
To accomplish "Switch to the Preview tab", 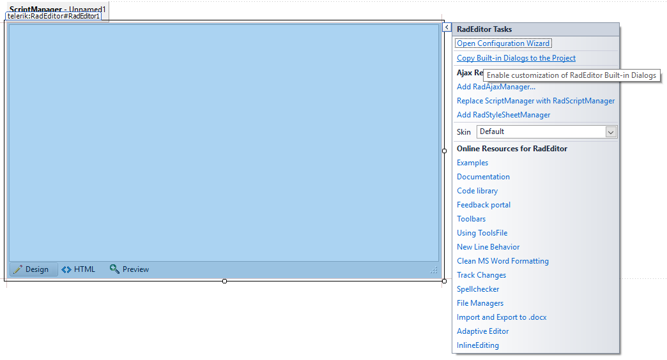I will tap(129, 269).
